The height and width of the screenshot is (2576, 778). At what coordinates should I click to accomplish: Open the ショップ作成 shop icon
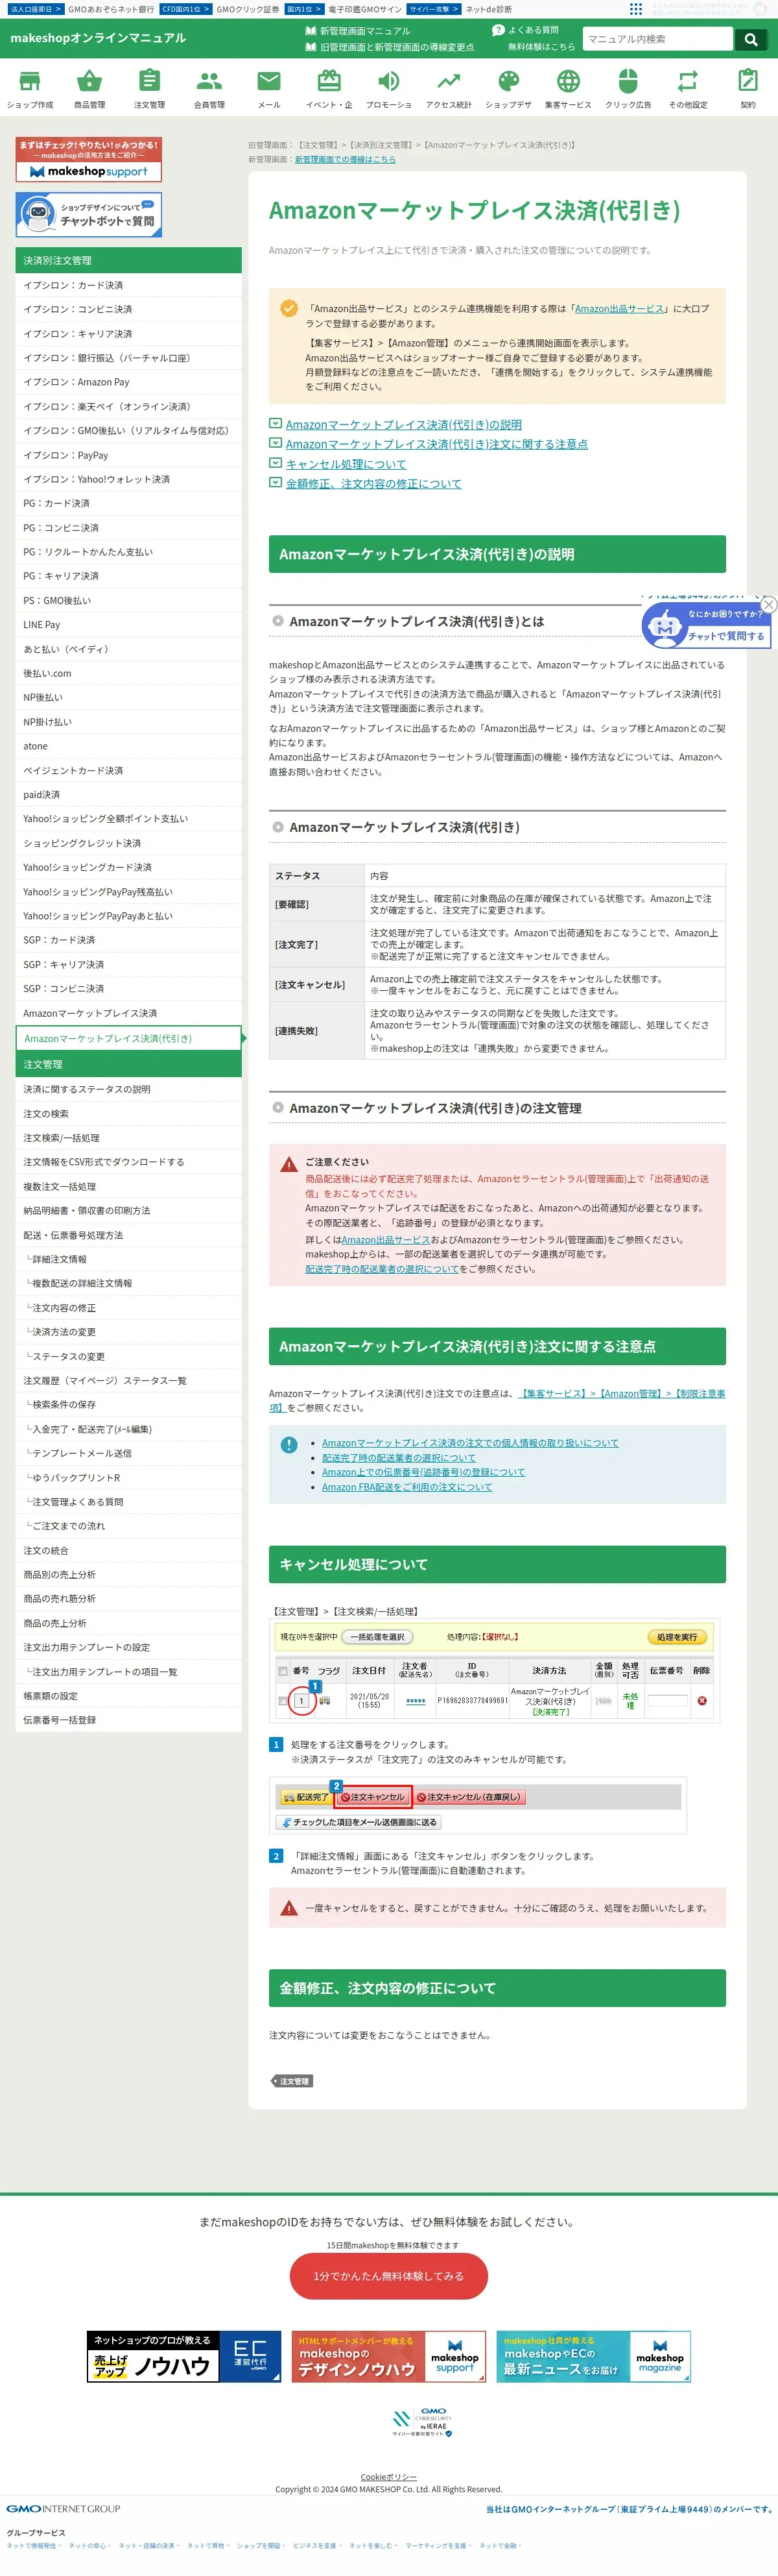point(30,81)
